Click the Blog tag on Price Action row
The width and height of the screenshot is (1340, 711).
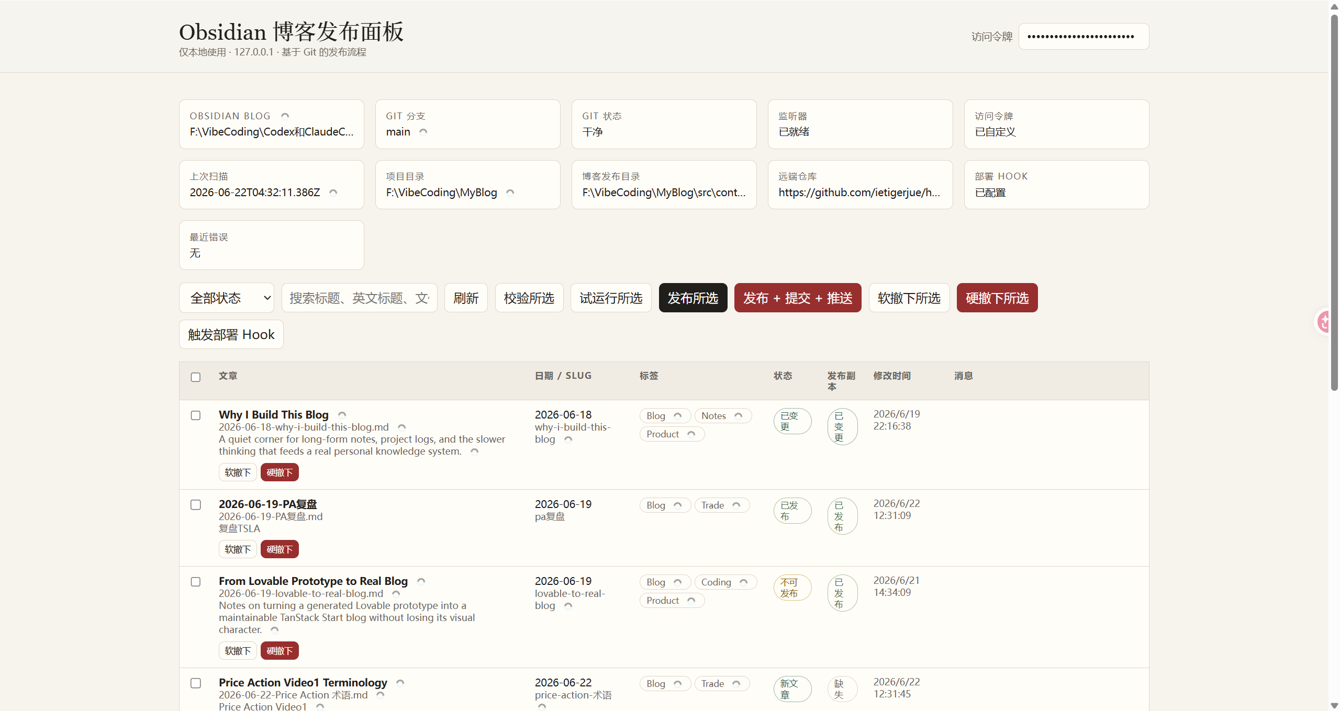tap(665, 684)
